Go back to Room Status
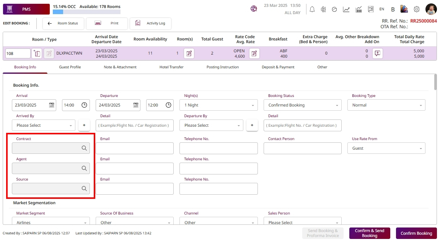This screenshot has width=440, height=242. point(64,23)
